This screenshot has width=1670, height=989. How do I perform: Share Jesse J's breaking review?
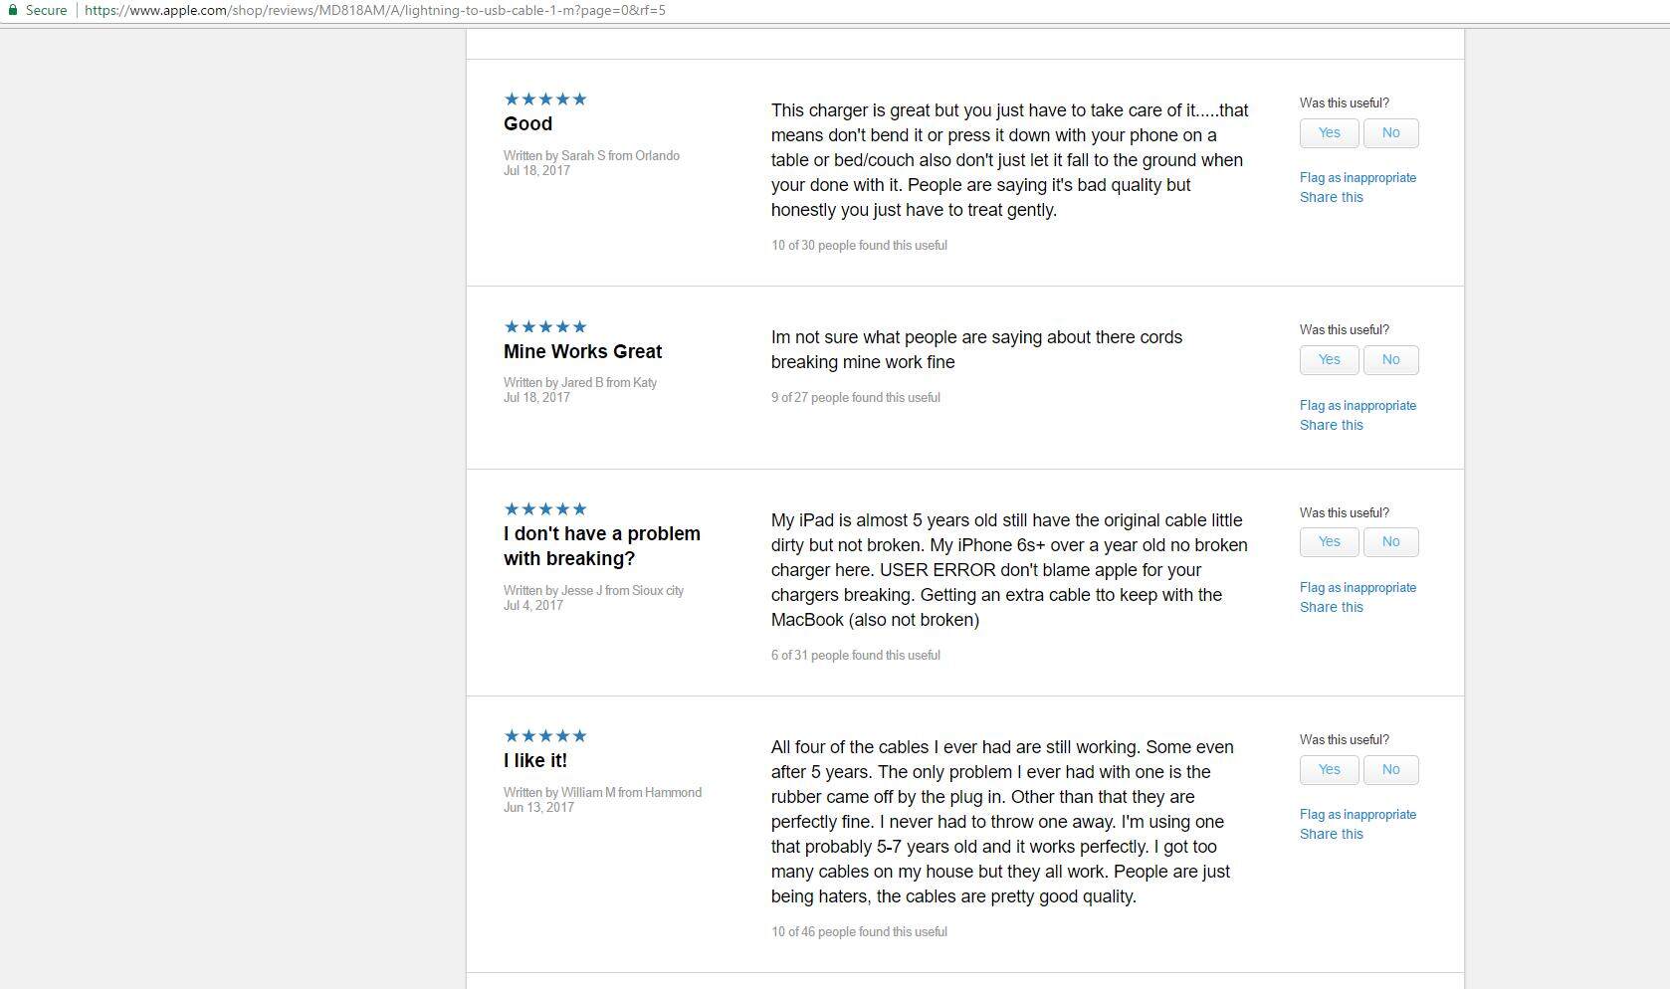tap(1331, 607)
